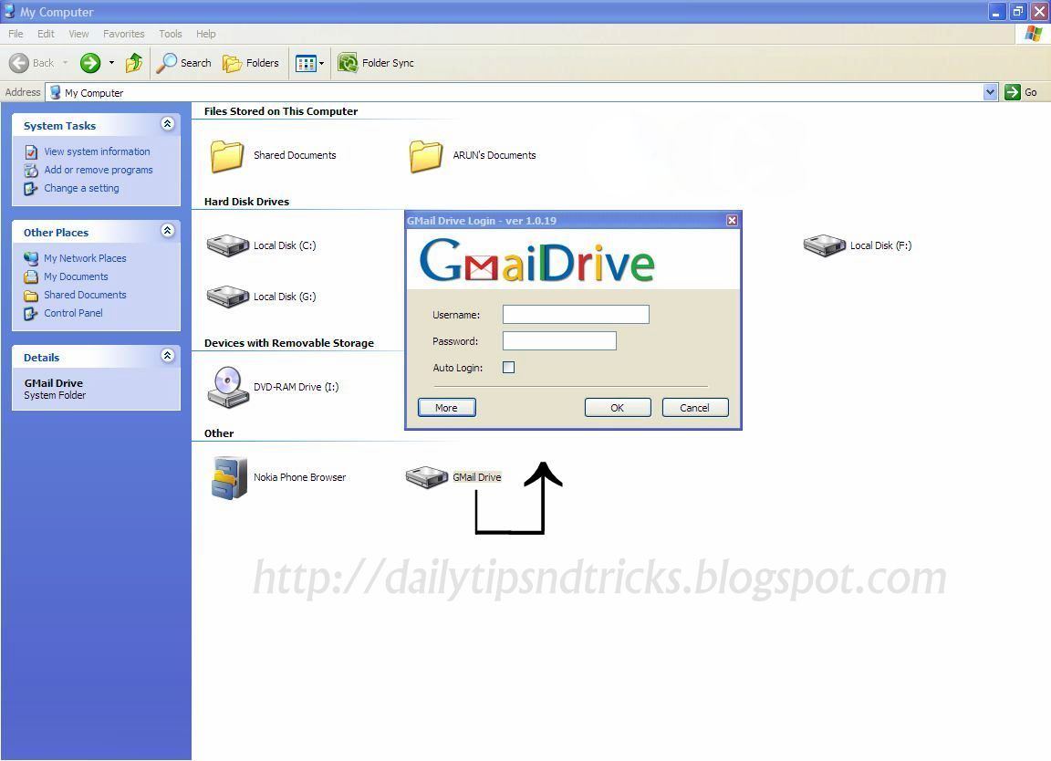The width and height of the screenshot is (1051, 761).
Task: Toggle the Folders pane button
Action: (x=251, y=63)
